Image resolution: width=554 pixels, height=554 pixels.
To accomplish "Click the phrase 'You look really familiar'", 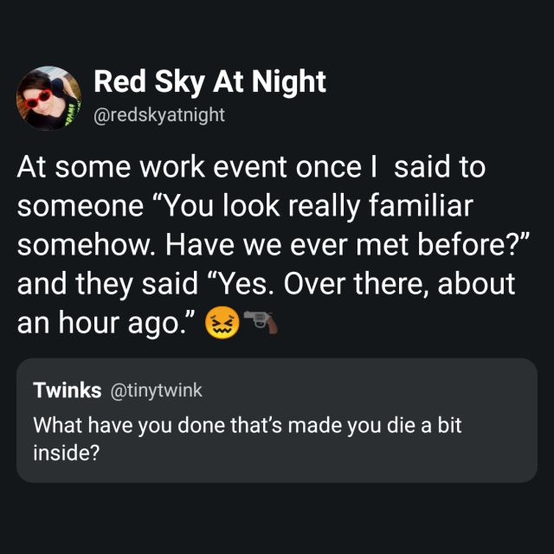I will [319, 206].
